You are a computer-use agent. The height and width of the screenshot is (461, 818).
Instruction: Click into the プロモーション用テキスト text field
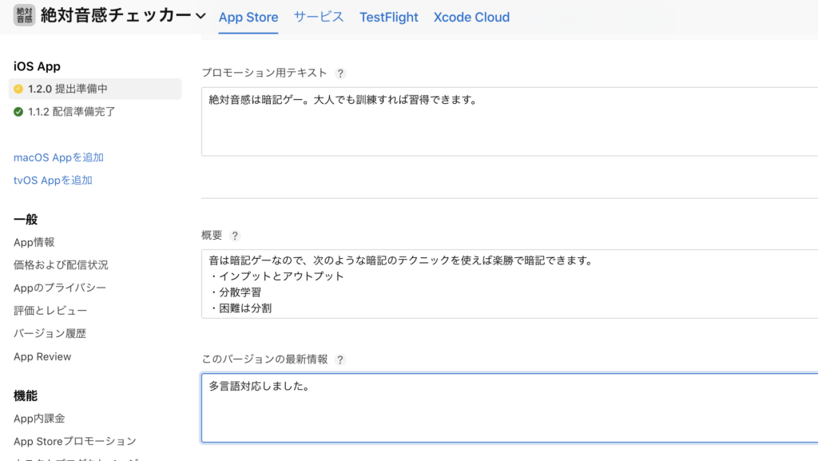click(510, 121)
